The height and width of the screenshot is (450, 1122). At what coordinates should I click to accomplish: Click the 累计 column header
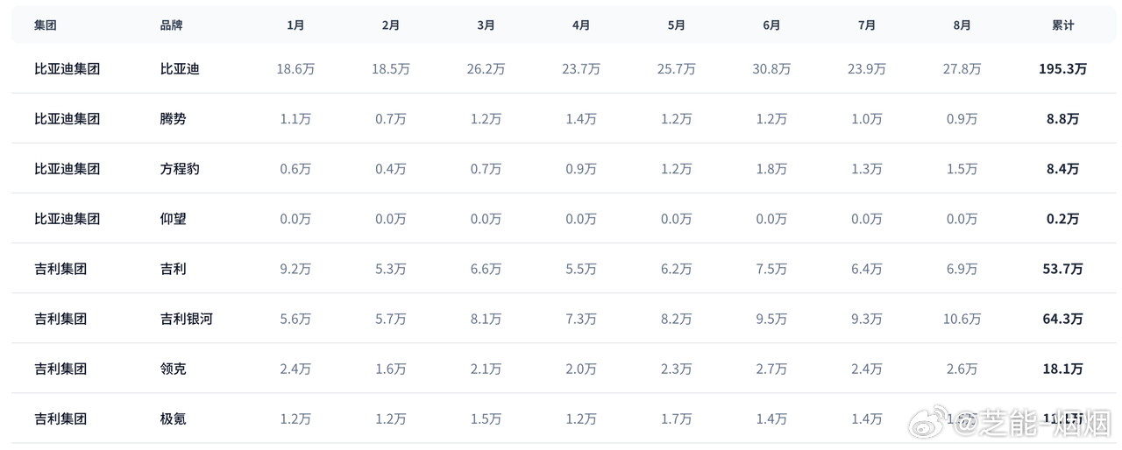[1062, 25]
